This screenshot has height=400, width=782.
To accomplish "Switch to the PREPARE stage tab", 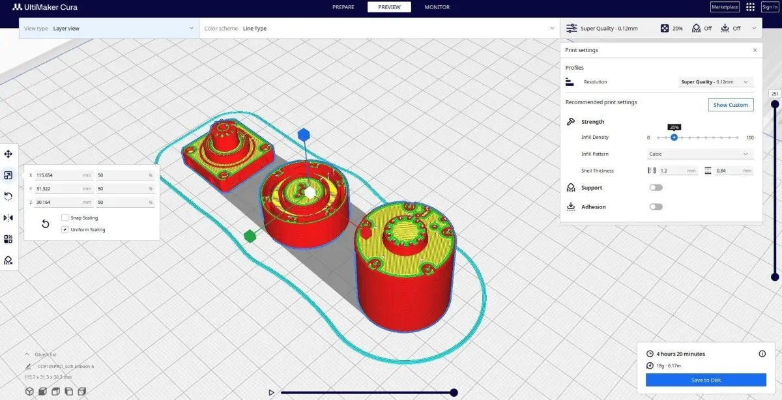I will pos(343,7).
